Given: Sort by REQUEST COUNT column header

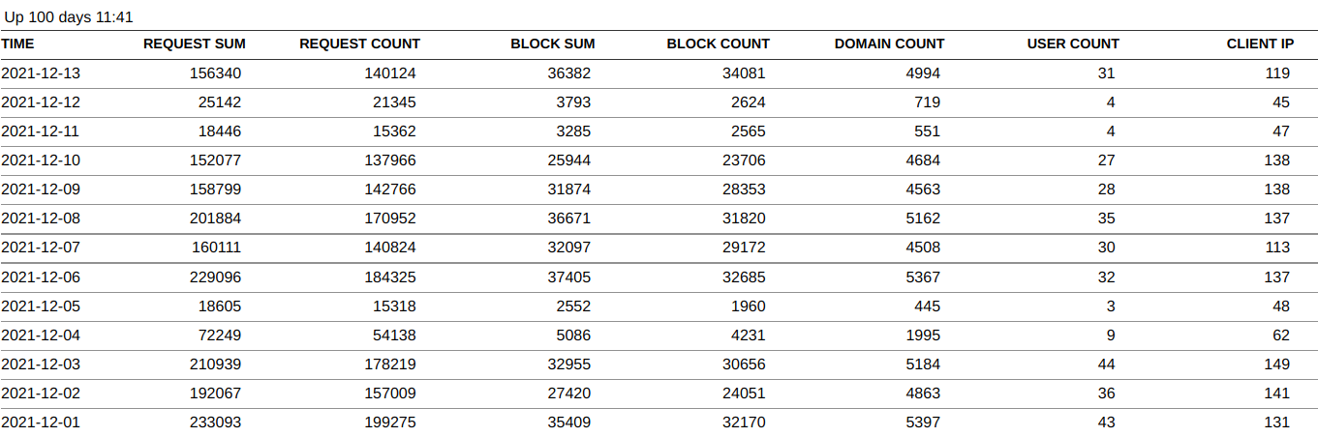Looking at the screenshot, I should click(359, 44).
